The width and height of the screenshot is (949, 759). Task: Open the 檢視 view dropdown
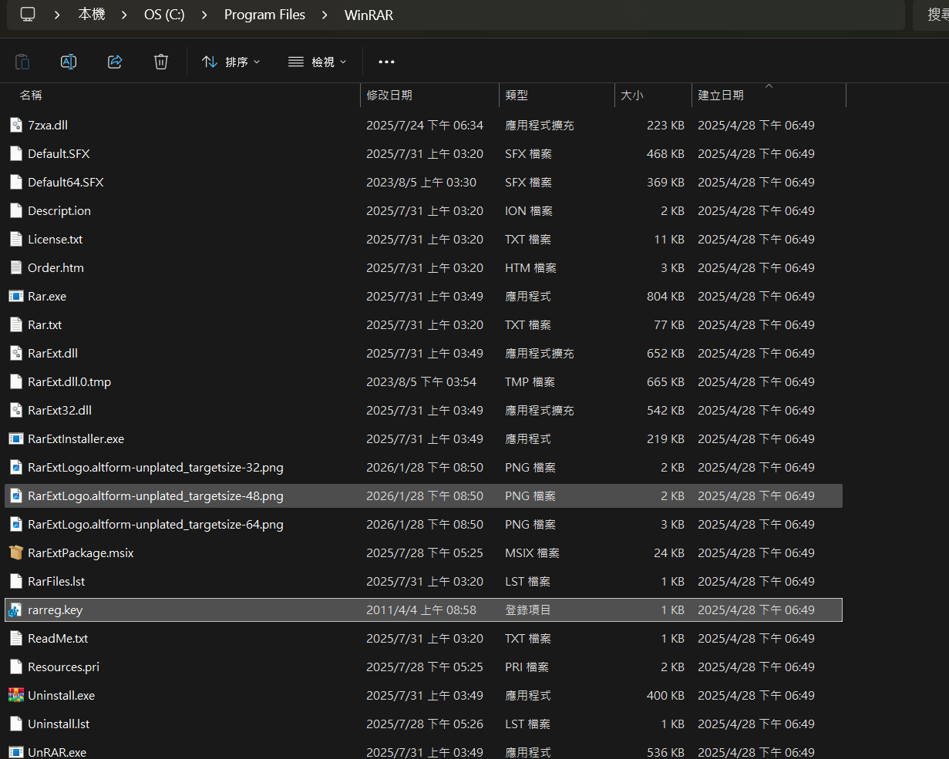click(x=317, y=62)
